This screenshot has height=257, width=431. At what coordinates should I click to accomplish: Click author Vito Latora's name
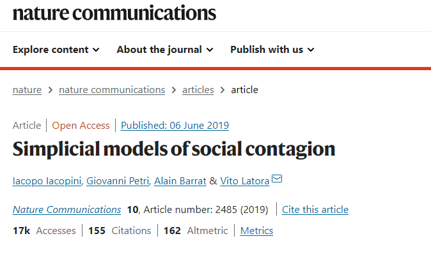pos(244,181)
